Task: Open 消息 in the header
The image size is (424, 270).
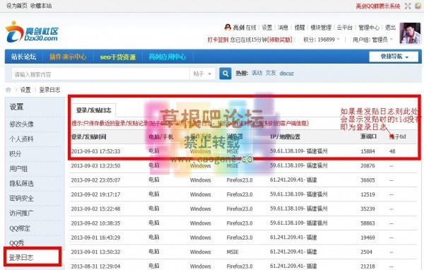Action: [283, 28]
